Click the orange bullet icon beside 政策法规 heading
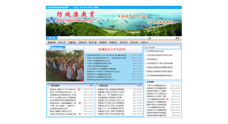Screen dimensions: 228x124 click(97, 86)
